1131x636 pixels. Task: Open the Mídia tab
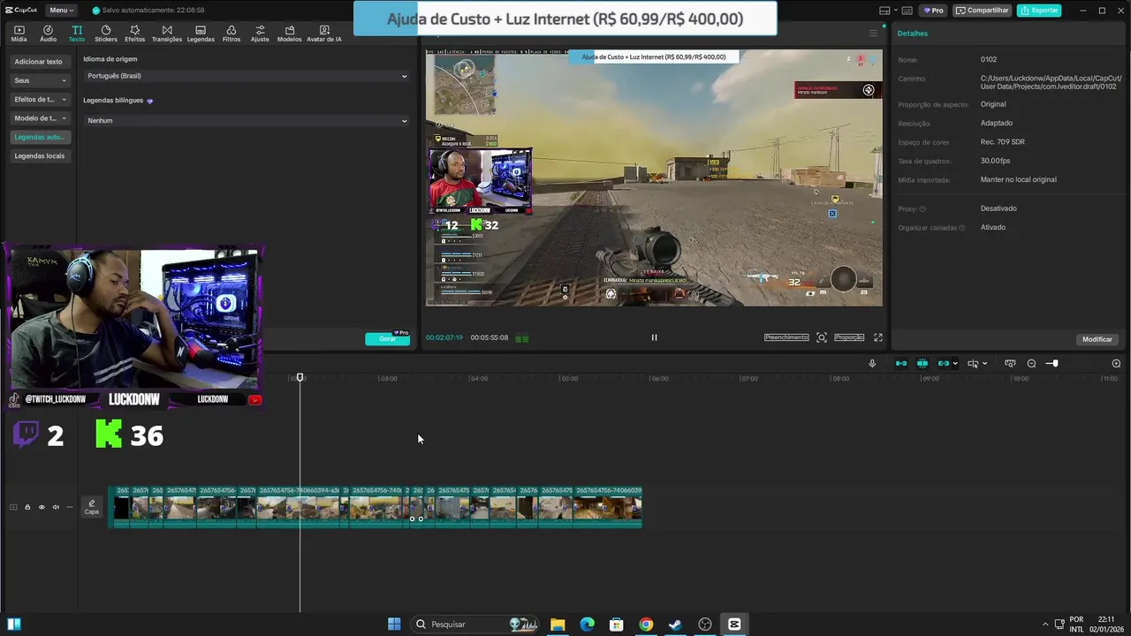pyautogui.click(x=19, y=34)
